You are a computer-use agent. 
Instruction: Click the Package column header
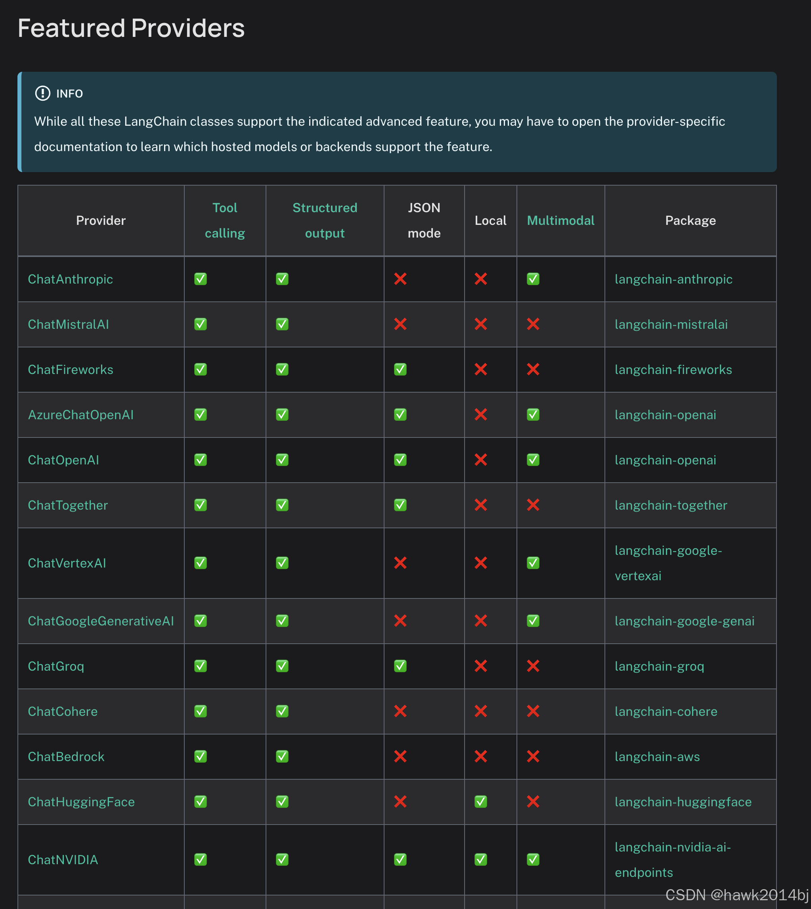[x=690, y=220]
